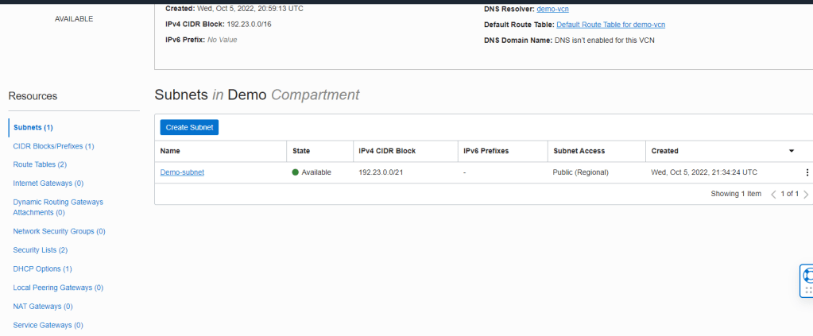Screen dimensions: 813x336
Task: Select Subnets (1) in Resources
Action: point(33,127)
